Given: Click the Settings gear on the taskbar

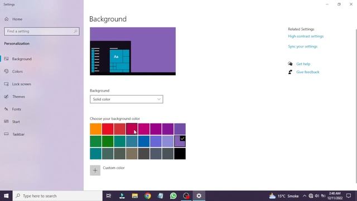Looking at the screenshot, I should pos(199,196).
